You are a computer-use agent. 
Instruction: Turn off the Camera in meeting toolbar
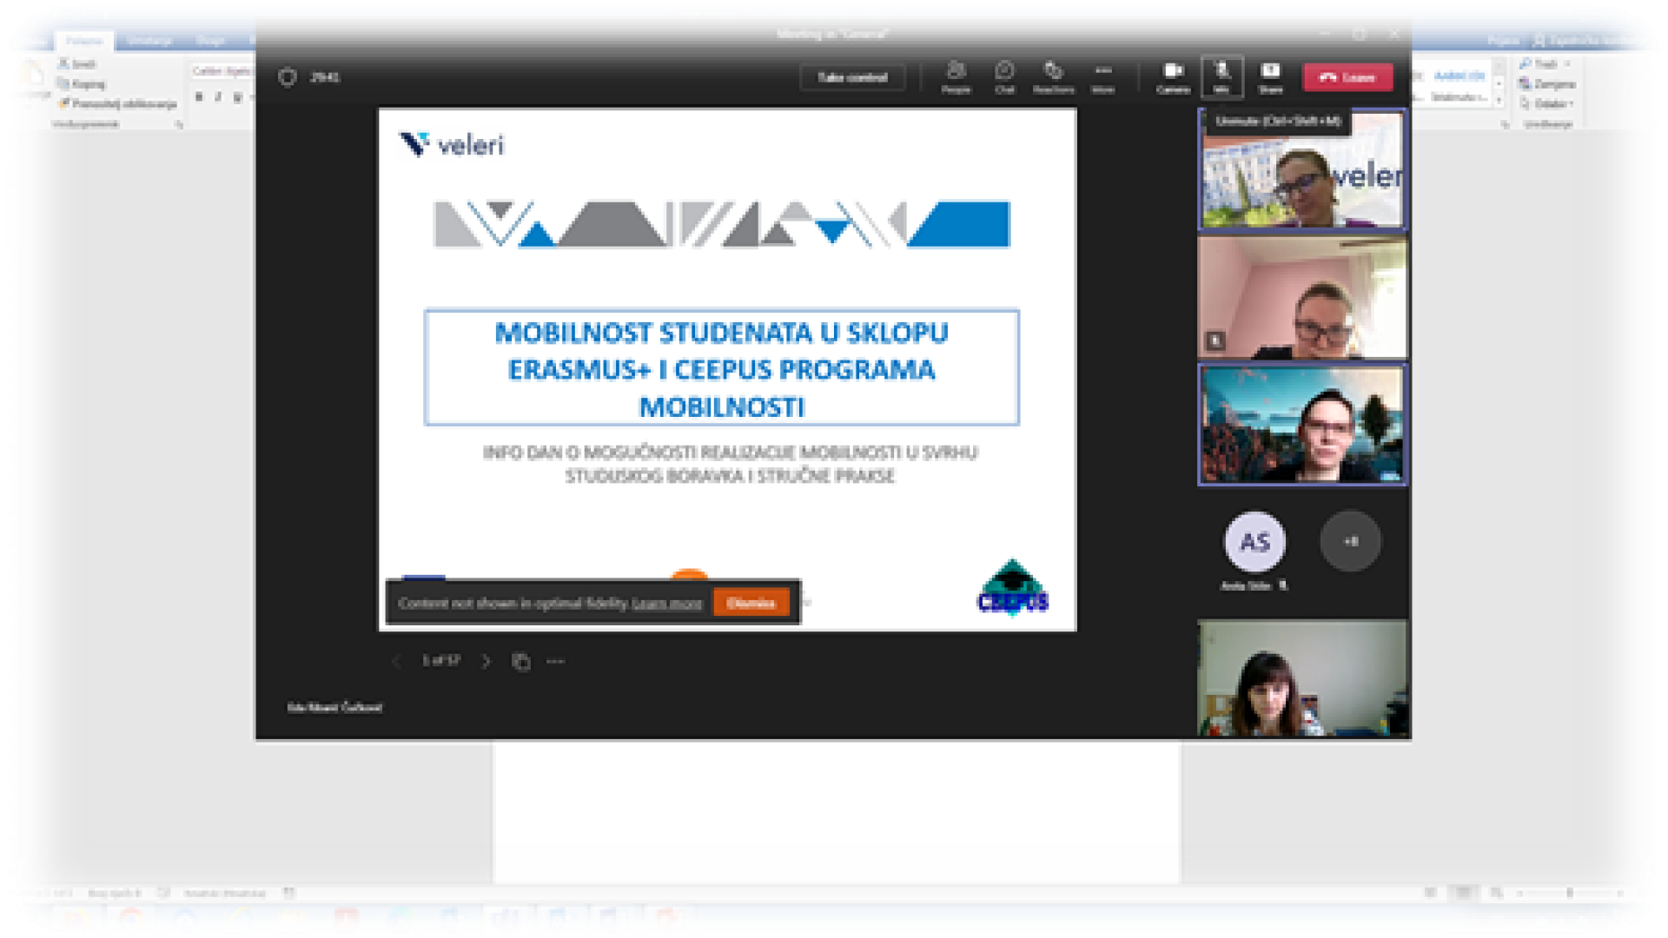(x=1173, y=76)
